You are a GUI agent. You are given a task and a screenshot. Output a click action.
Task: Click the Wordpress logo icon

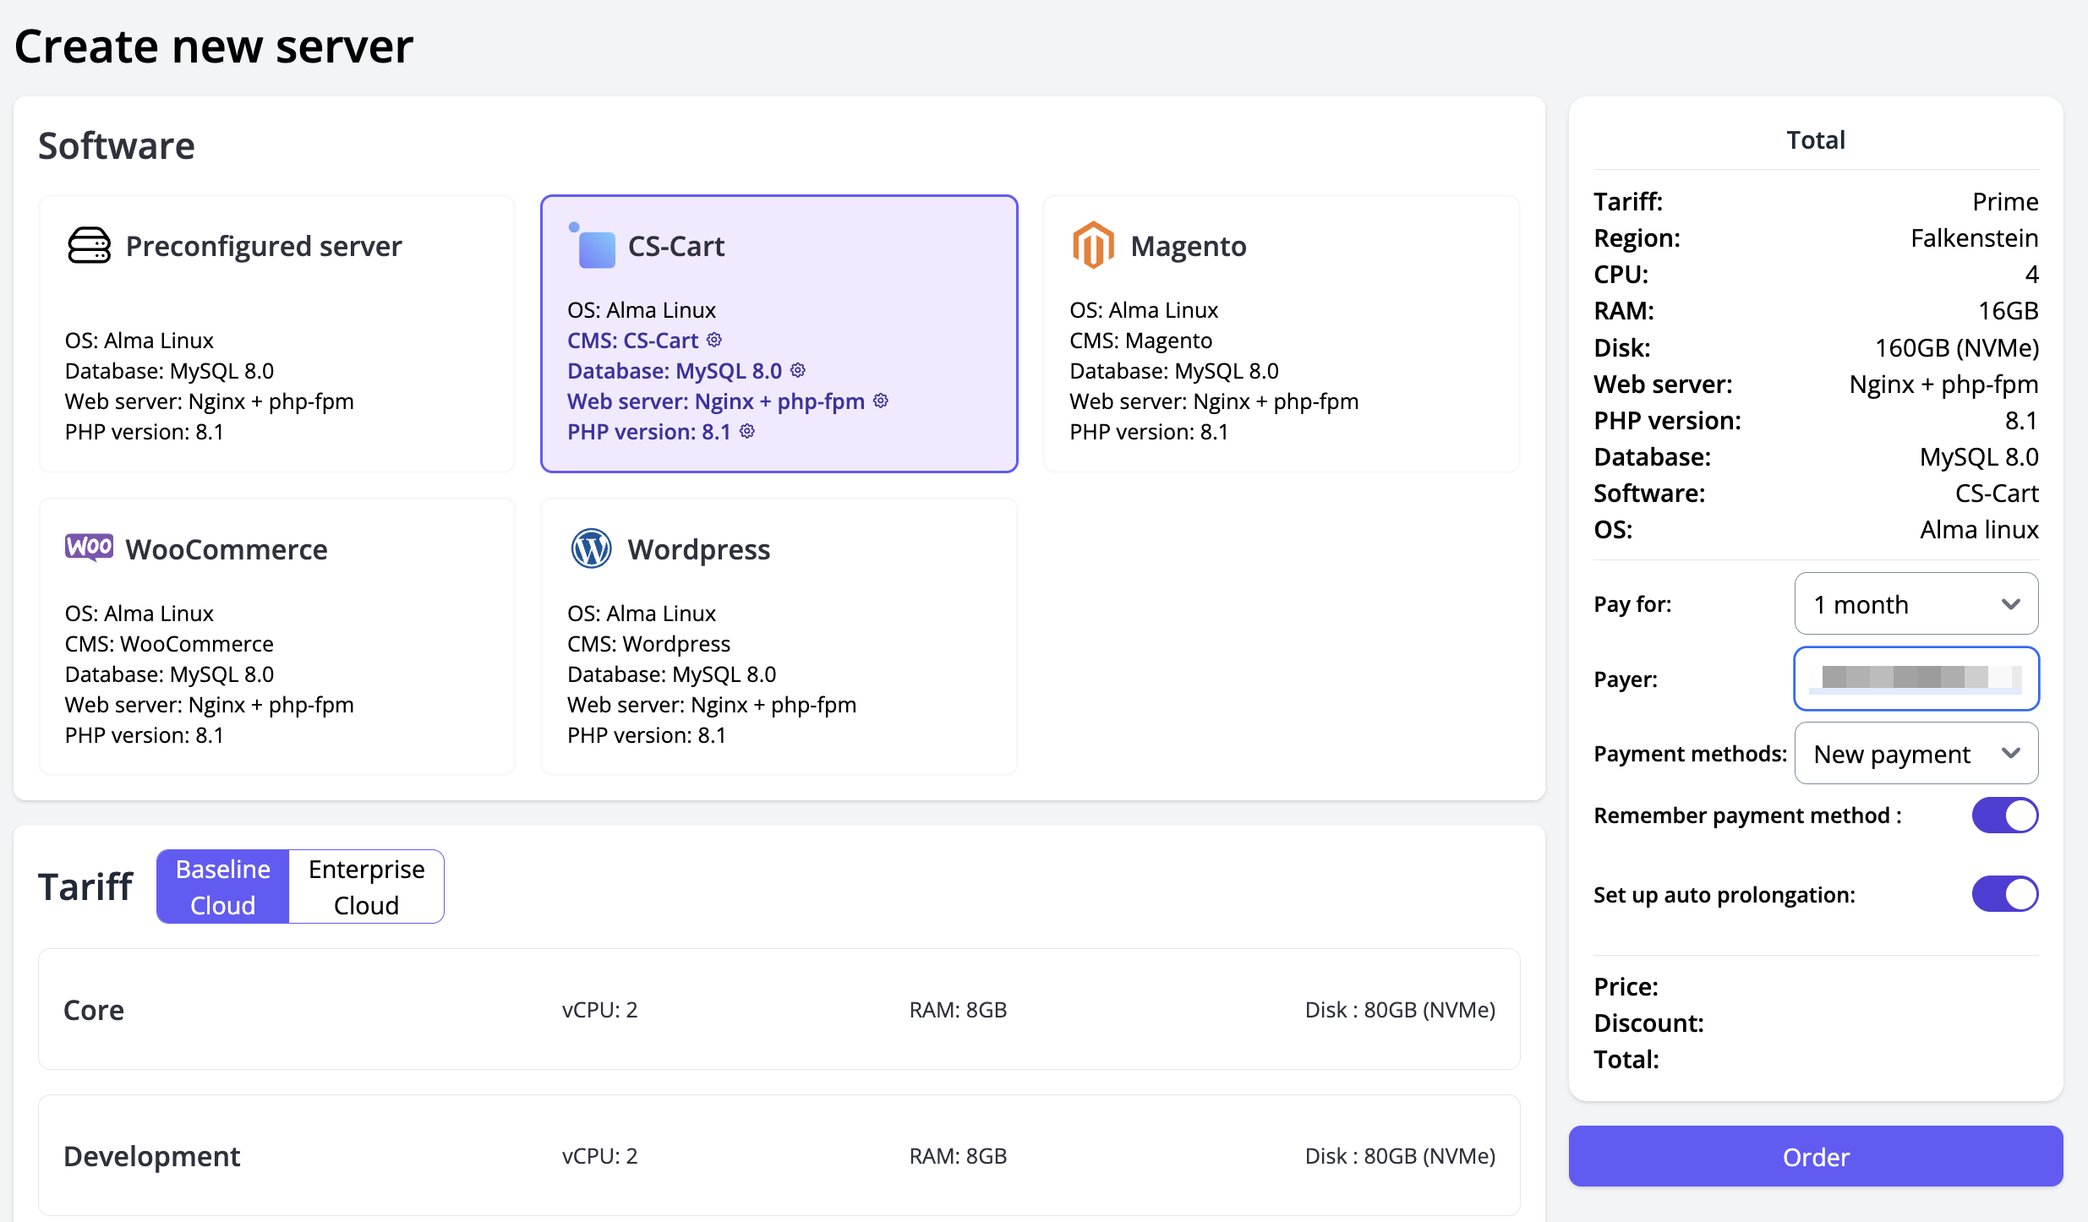591,549
